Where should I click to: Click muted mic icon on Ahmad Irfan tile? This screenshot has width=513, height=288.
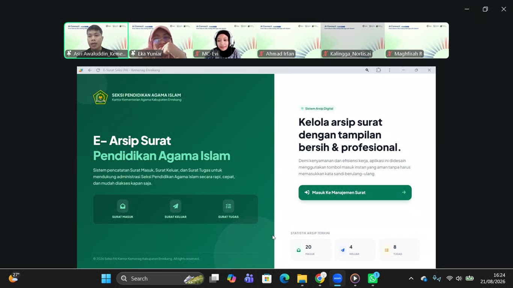pyautogui.click(x=262, y=54)
